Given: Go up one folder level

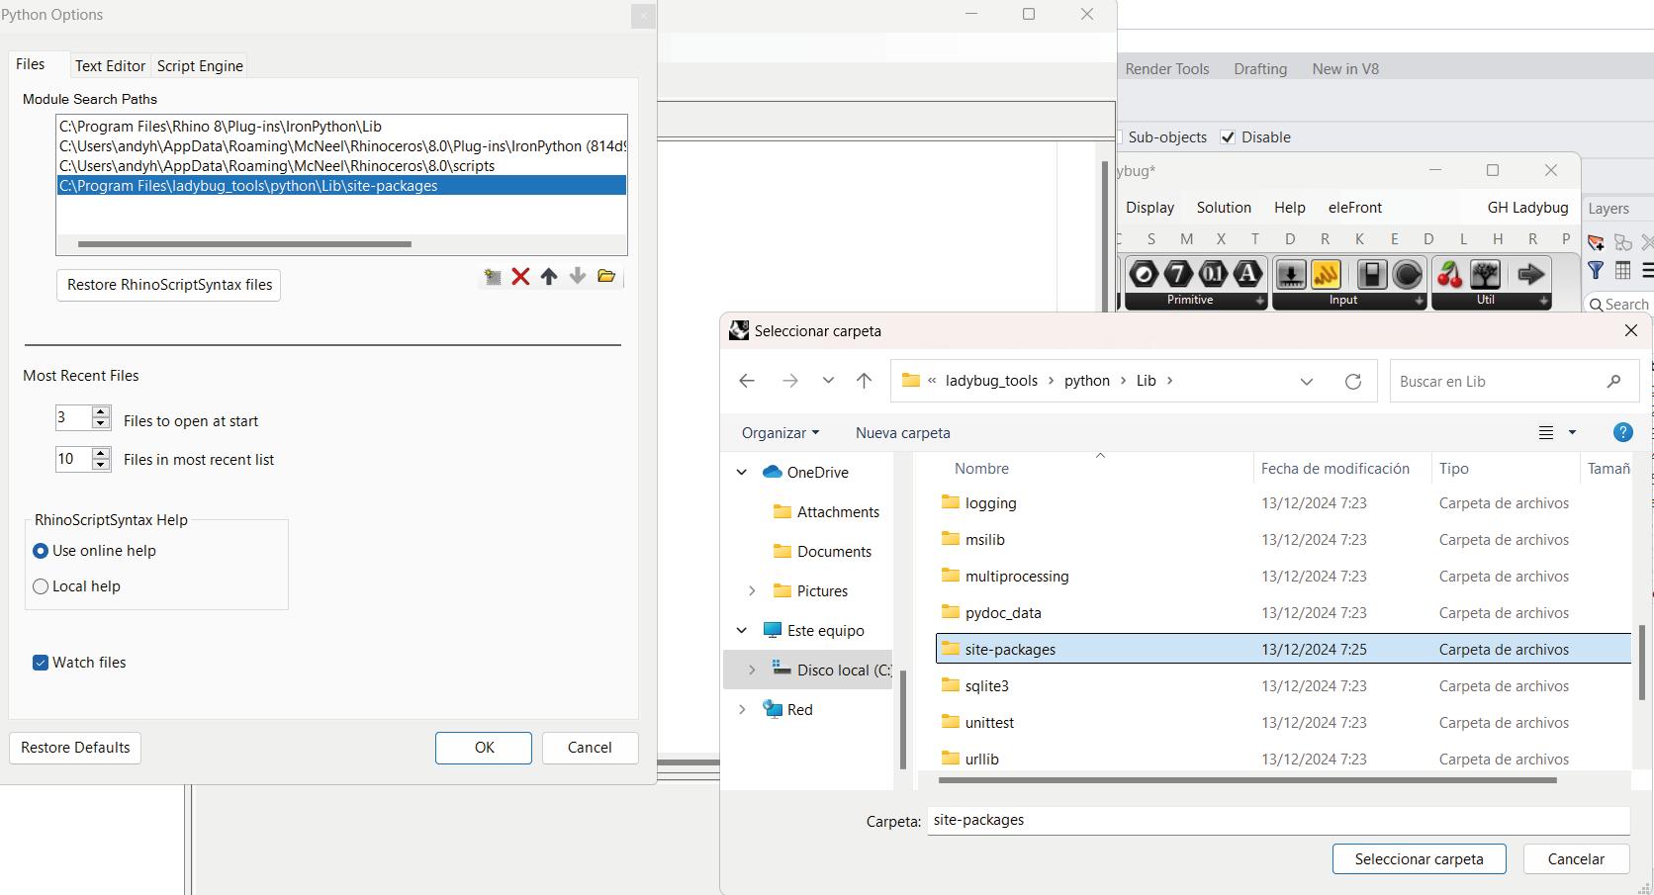Looking at the screenshot, I should 864,381.
